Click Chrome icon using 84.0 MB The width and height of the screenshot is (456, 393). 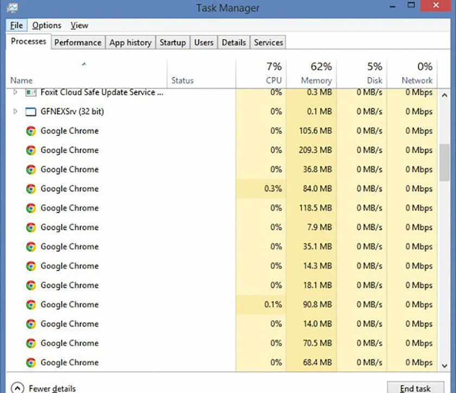(x=31, y=189)
